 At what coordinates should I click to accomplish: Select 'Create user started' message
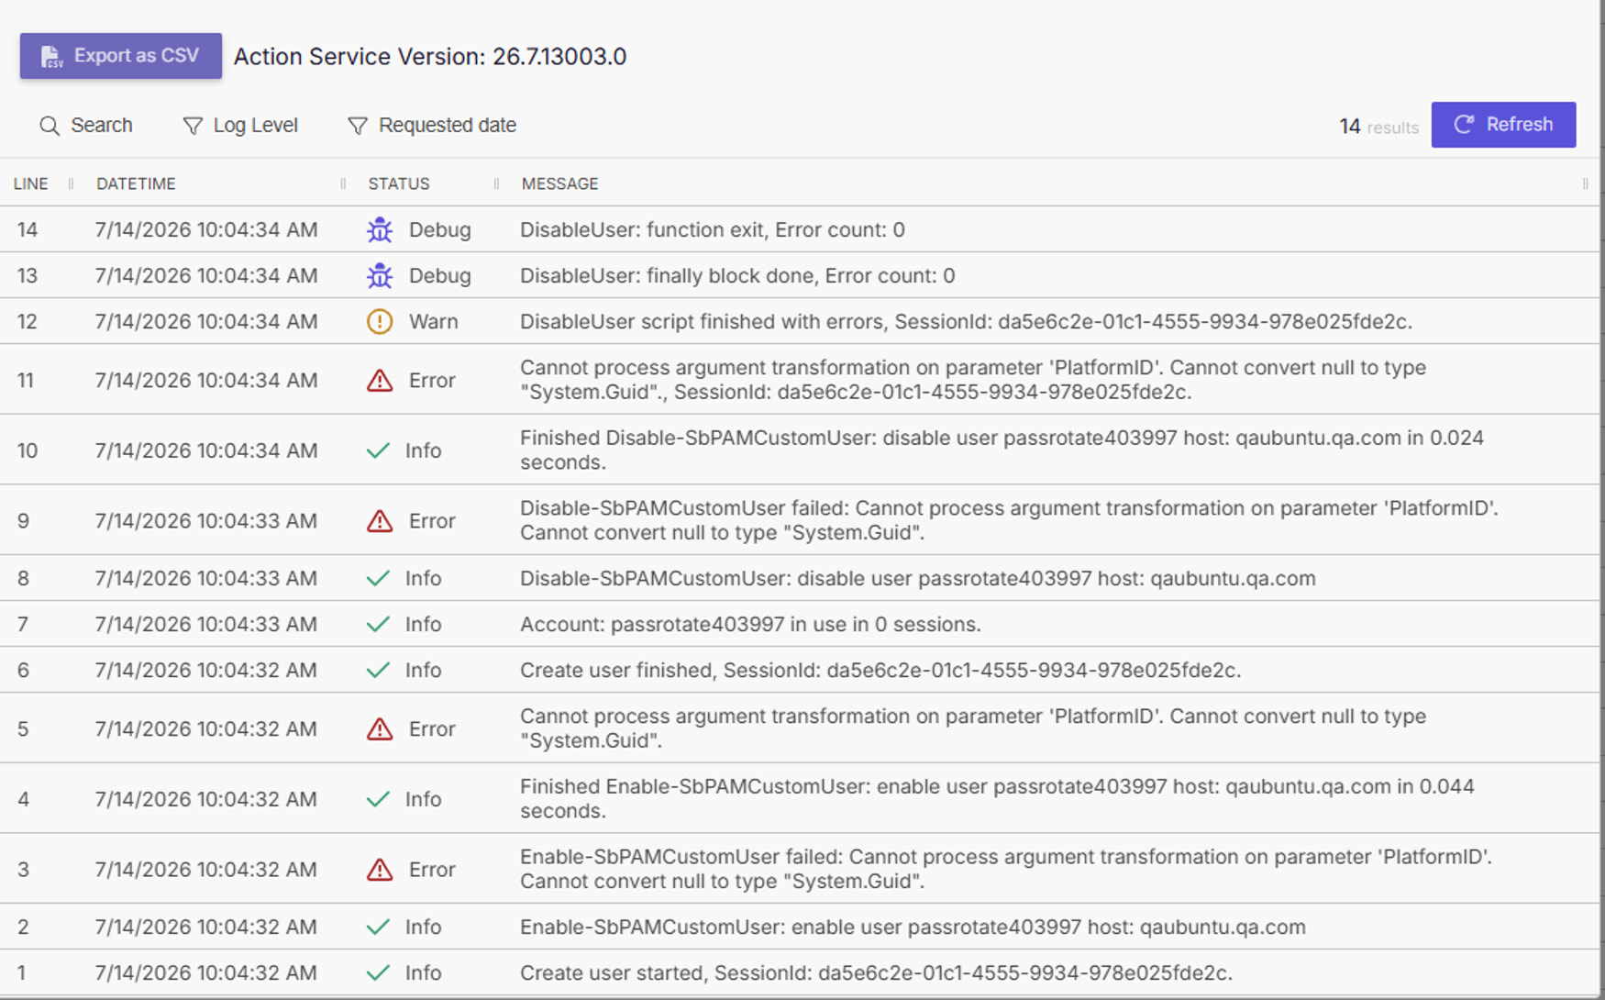876,972
